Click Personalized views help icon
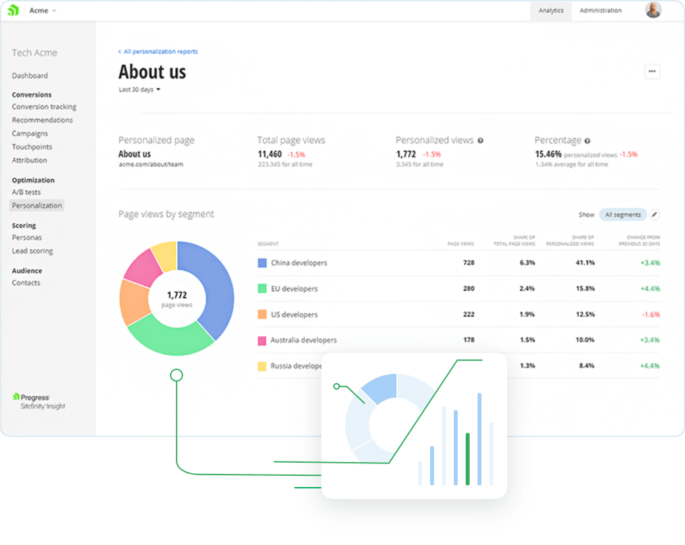Image resolution: width=685 pixels, height=545 pixels. pyautogui.click(x=481, y=140)
